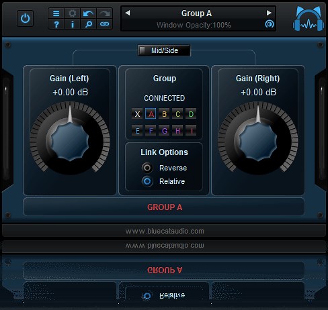The width and height of the screenshot is (328, 310).
Task: Select group G button
Action: [164, 130]
